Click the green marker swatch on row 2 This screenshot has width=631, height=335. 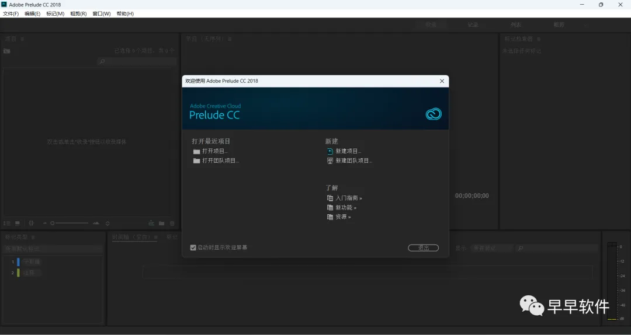[x=18, y=273]
